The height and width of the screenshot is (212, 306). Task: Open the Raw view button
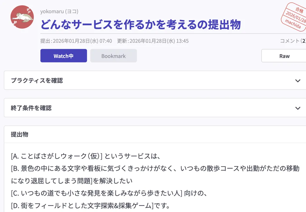tap(284, 56)
